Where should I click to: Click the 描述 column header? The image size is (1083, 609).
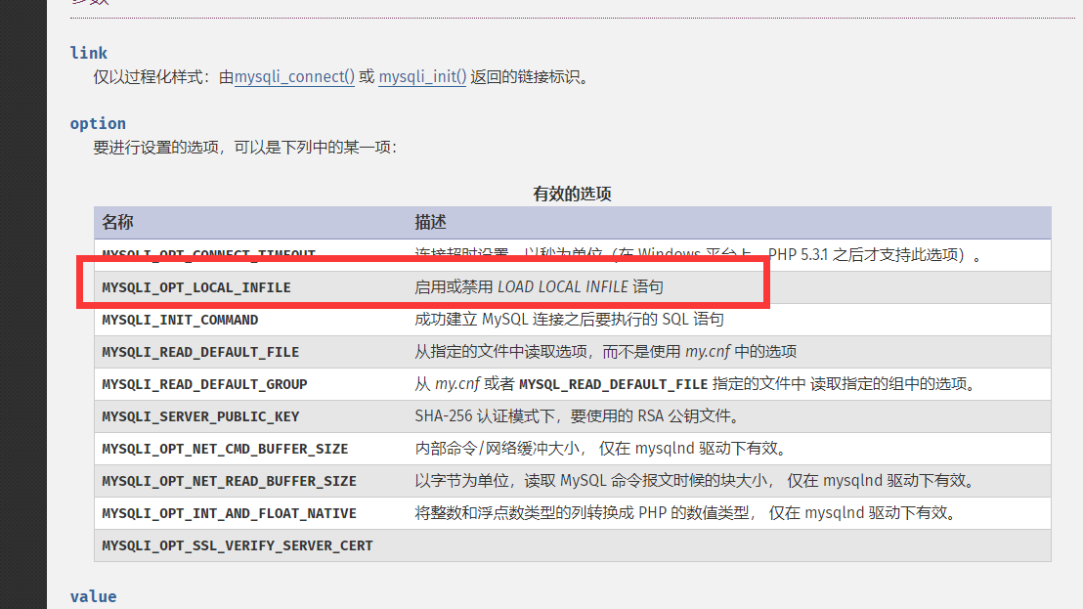tap(430, 222)
